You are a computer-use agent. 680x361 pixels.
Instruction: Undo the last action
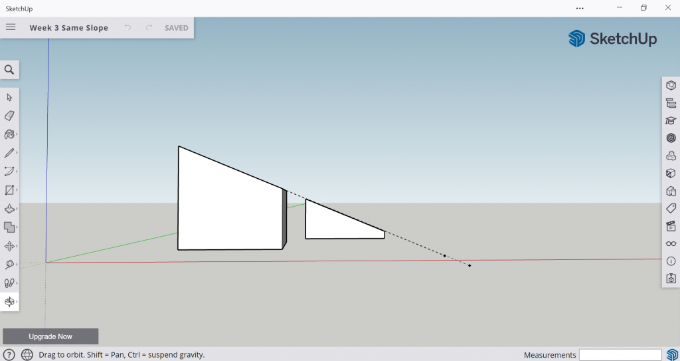pyautogui.click(x=128, y=27)
